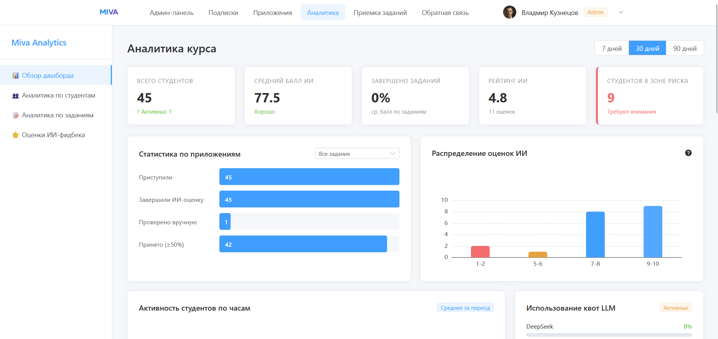Click the Рейтинг ИИ stat card

pyautogui.click(x=533, y=96)
